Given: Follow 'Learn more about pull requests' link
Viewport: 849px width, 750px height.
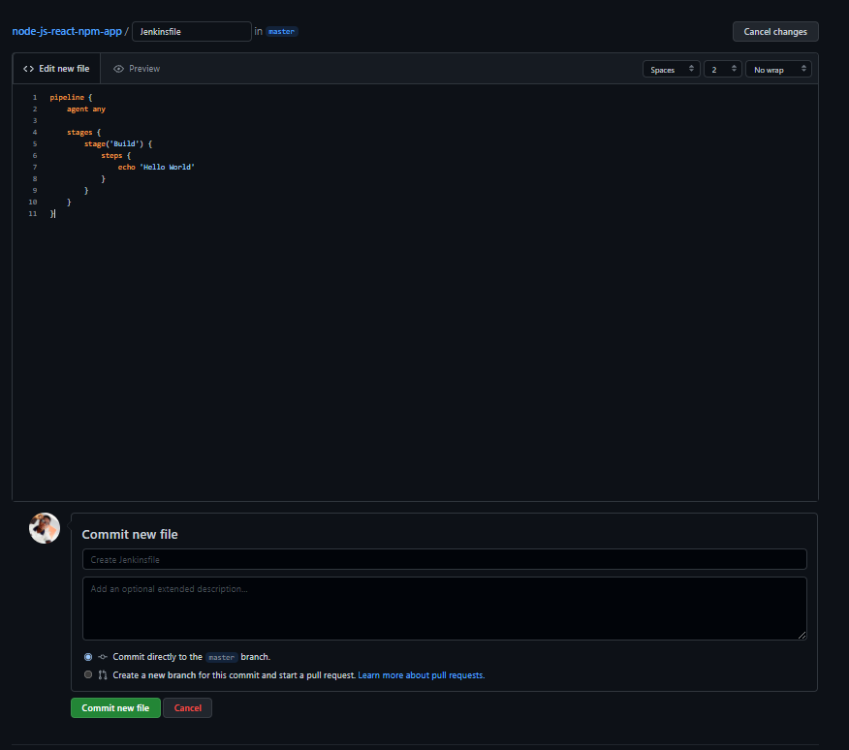Looking at the screenshot, I should [x=421, y=675].
